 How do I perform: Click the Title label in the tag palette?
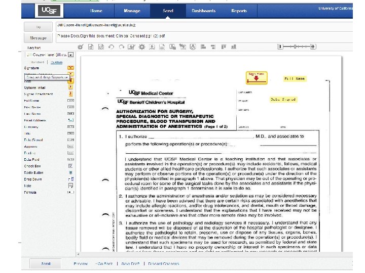(x=27, y=133)
